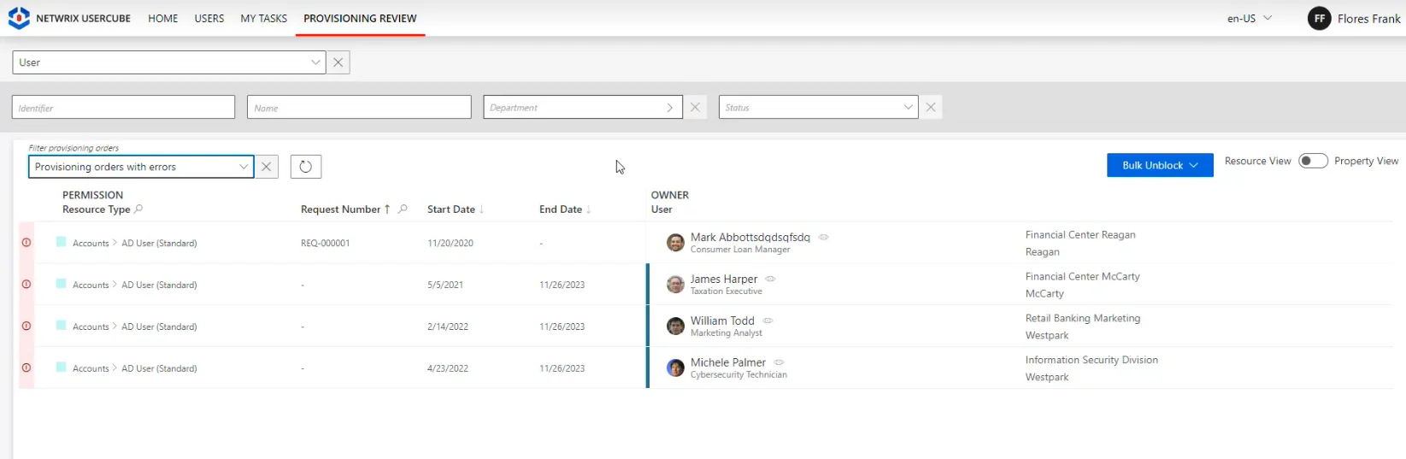The width and height of the screenshot is (1406, 459).
Task: Clear the provisioning orders filter
Action: [x=267, y=167]
